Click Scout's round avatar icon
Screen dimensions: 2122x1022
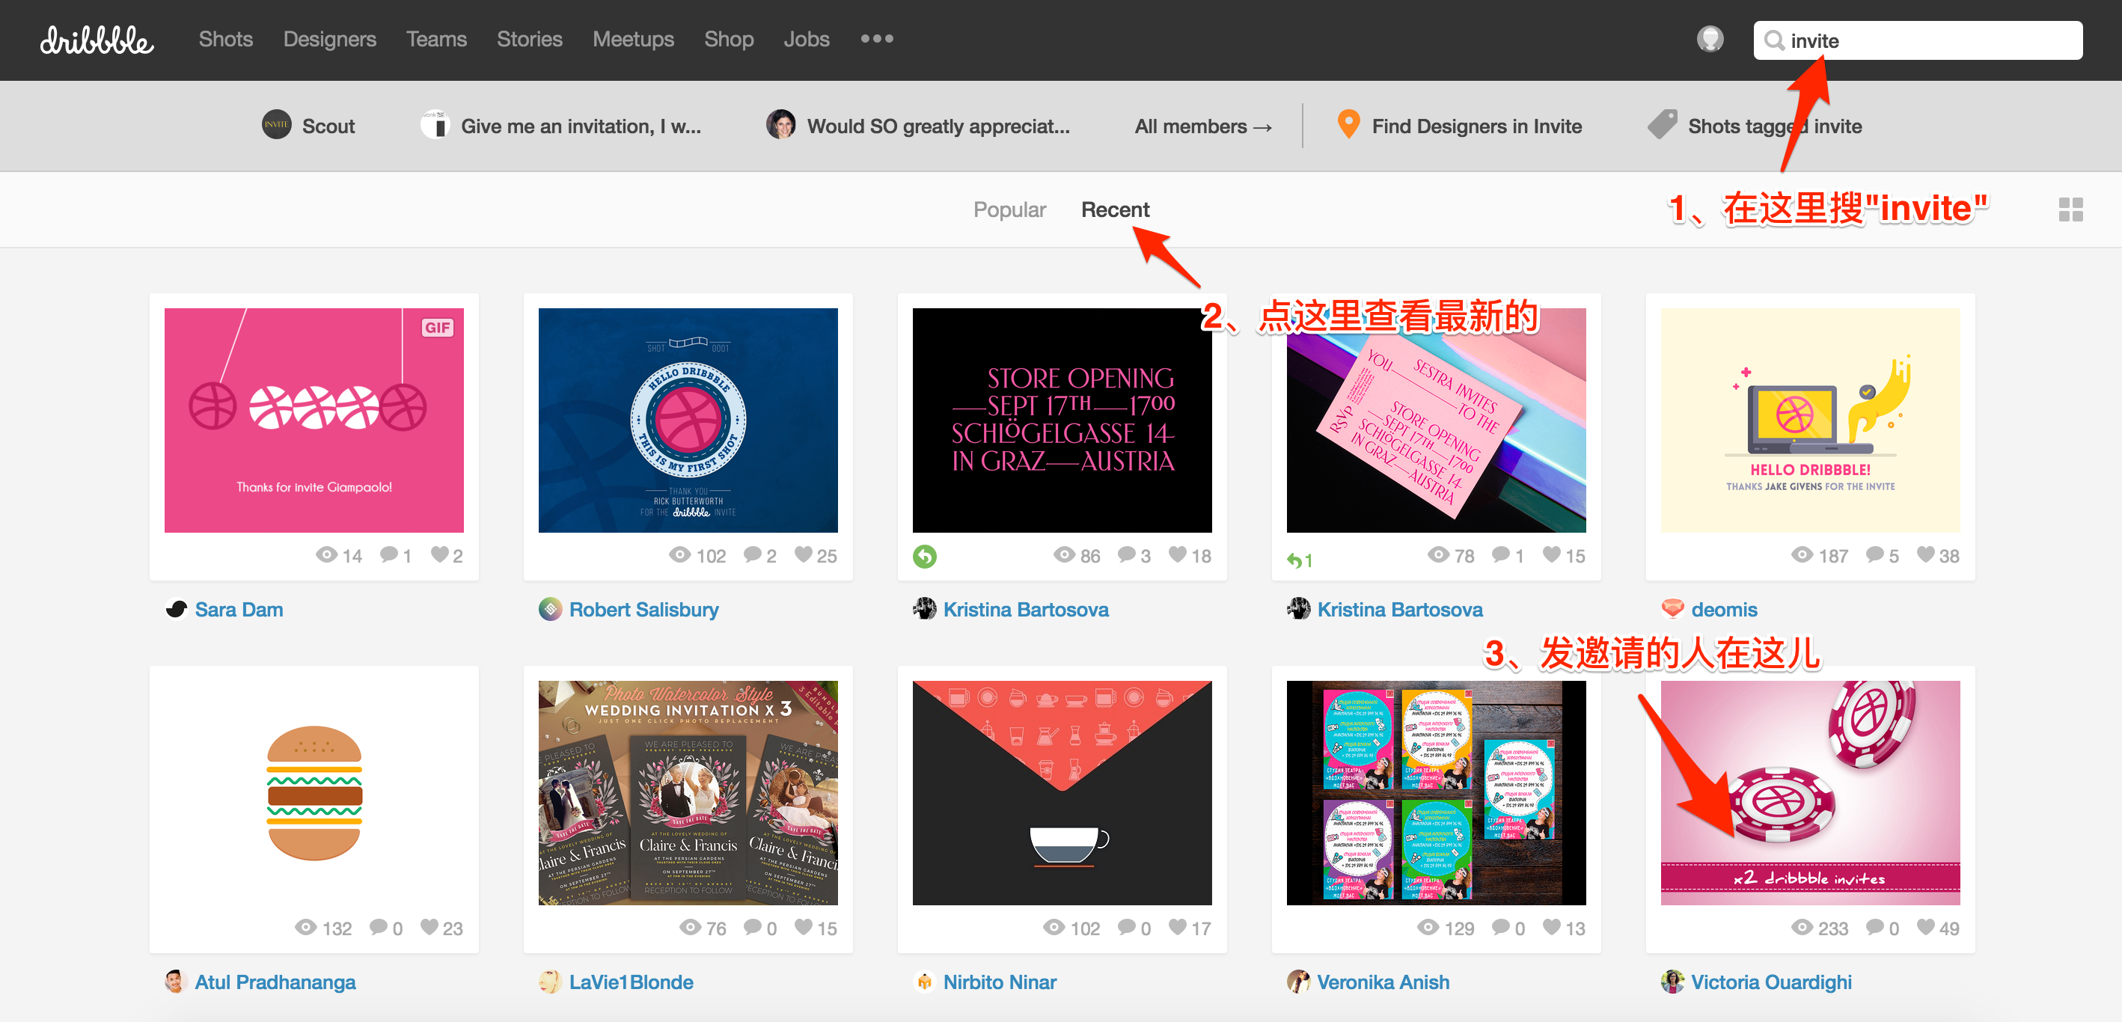(276, 125)
